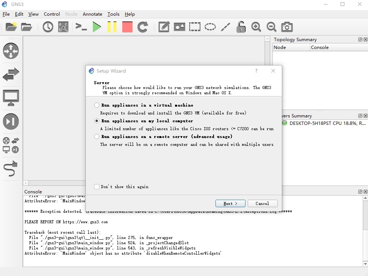Click Cancel in the Setup Wizard

[x=262, y=203]
